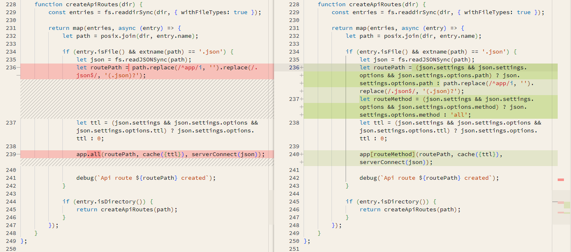
Task: Click line number 237 in the left pane
Action: point(10,122)
